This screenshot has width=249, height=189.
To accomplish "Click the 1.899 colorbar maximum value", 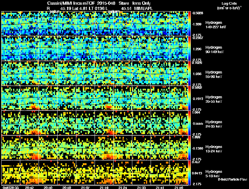I will coord(196,137).
